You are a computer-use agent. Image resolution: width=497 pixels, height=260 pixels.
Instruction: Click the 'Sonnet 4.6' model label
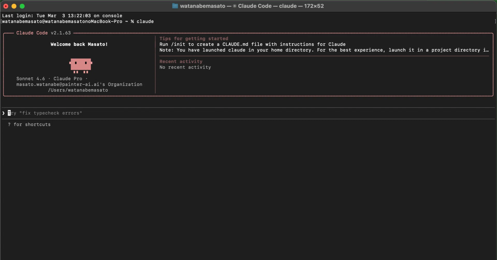[x=31, y=79]
